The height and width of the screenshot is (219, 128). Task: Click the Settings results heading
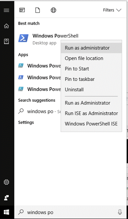coord(26,122)
